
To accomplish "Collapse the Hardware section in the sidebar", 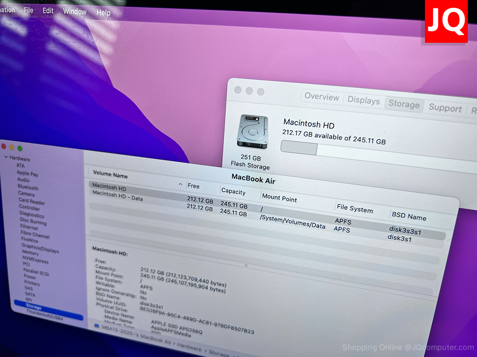I will 6,157.
